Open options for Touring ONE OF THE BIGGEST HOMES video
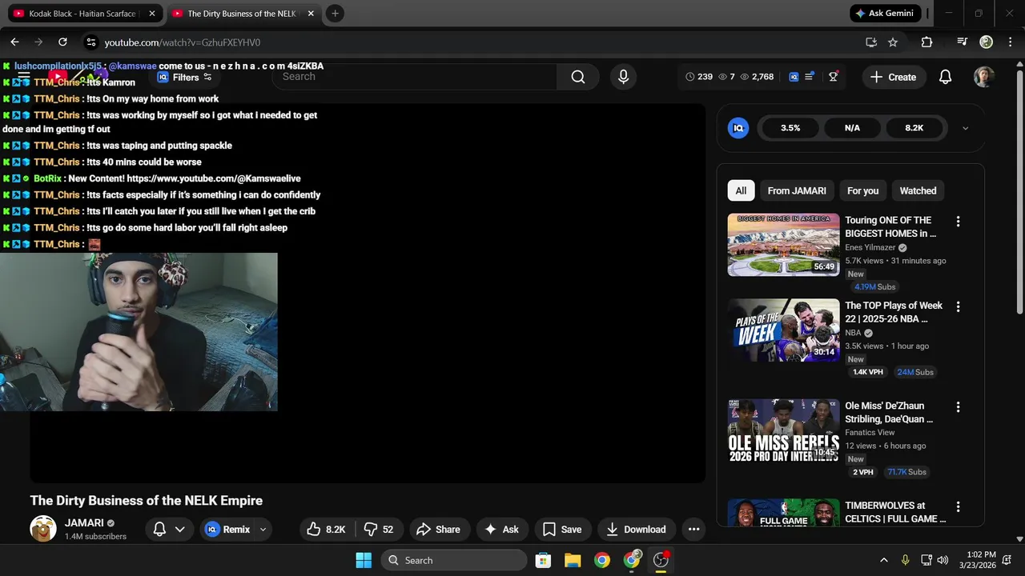The image size is (1025, 576). click(958, 222)
